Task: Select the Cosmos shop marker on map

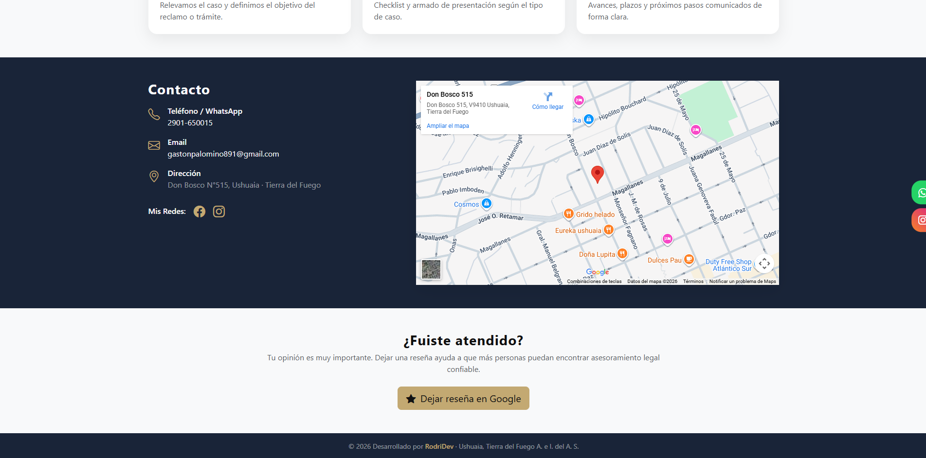Action: 486,204
